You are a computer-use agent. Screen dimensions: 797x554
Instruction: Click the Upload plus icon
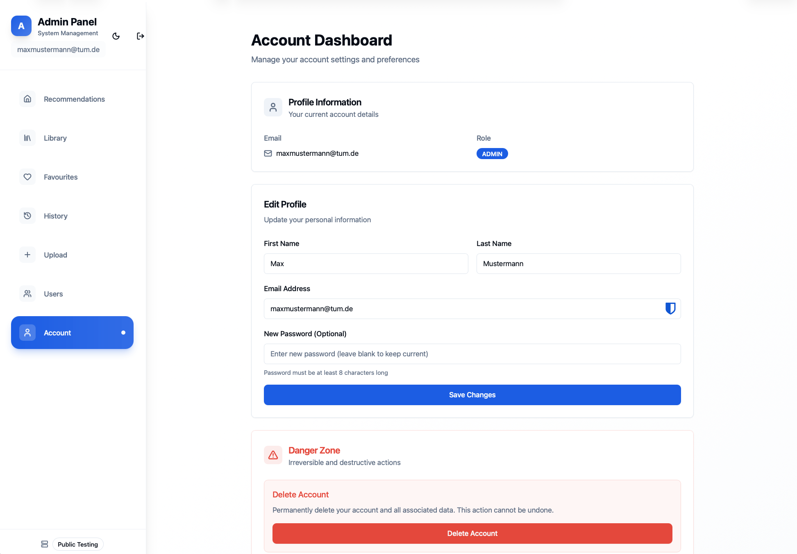pos(27,255)
